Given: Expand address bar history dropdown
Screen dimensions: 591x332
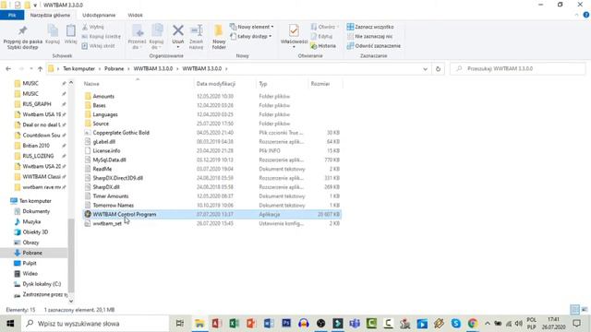Looking at the screenshot, I should pos(425,69).
